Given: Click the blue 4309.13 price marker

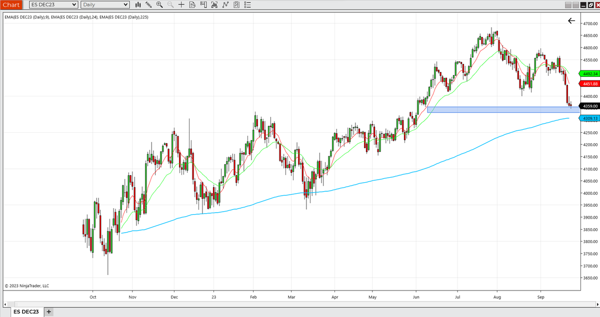Looking at the screenshot, I should pos(589,118).
